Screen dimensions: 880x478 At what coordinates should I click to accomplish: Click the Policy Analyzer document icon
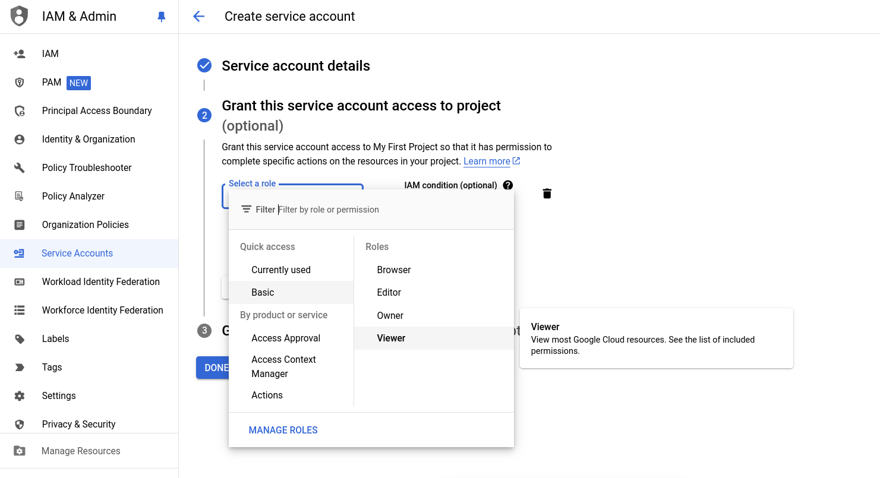tap(20, 197)
